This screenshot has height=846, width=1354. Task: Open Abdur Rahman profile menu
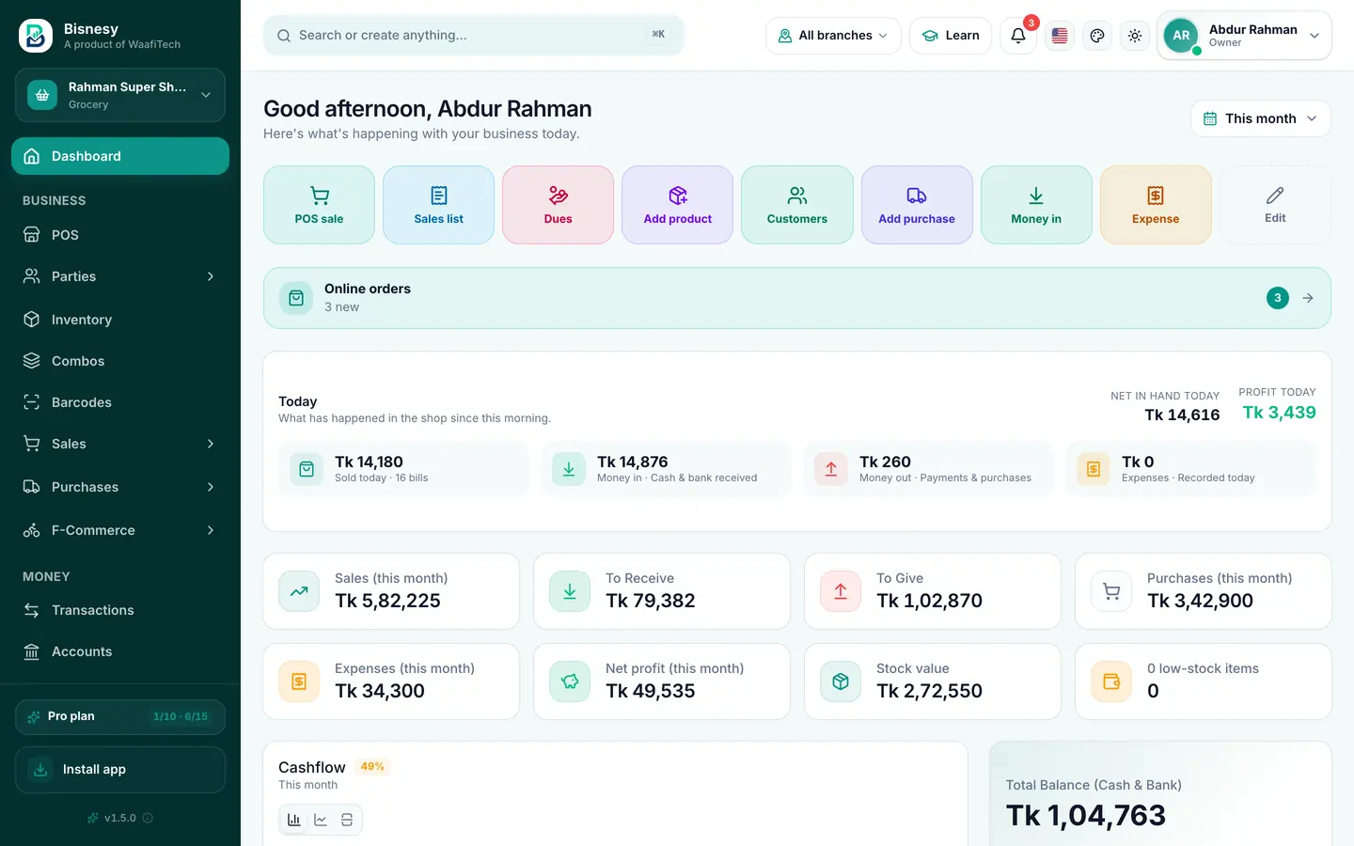(x=1244, y=36)
